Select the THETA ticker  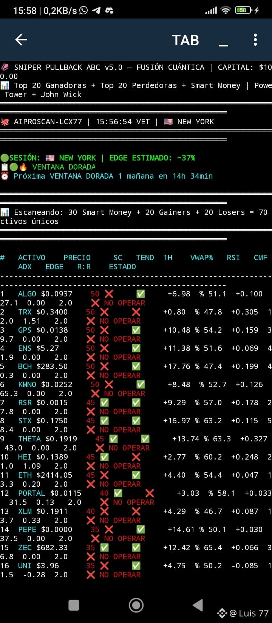pos(29,439)
